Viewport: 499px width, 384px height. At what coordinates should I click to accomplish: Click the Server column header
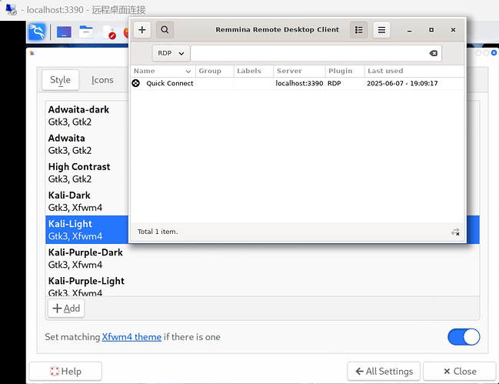click(299, 71)
